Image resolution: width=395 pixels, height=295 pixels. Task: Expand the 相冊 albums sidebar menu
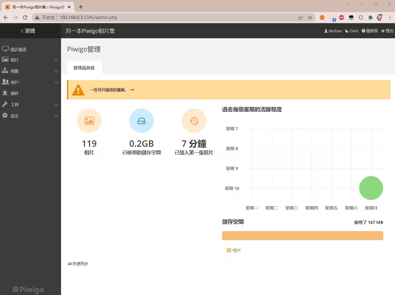(30, 71)
